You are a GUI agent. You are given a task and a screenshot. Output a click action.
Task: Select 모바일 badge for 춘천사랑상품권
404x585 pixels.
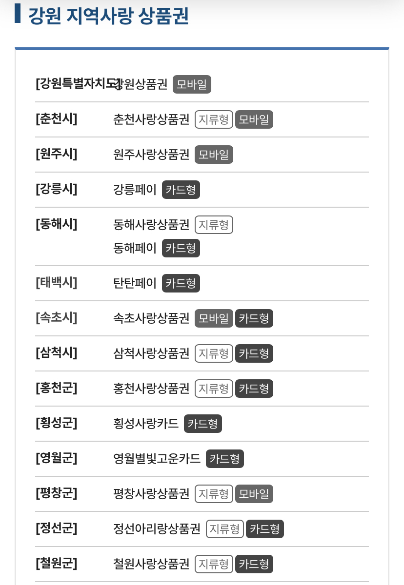(x=254, y=119)
